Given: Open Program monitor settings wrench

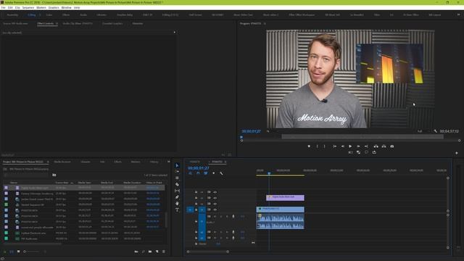Looking at the screenshot, I should (x=436, y=131).
